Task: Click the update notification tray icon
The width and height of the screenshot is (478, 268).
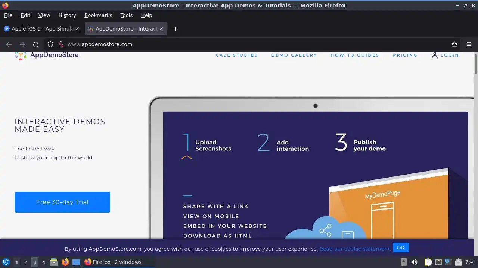Action: click(447, 262)
